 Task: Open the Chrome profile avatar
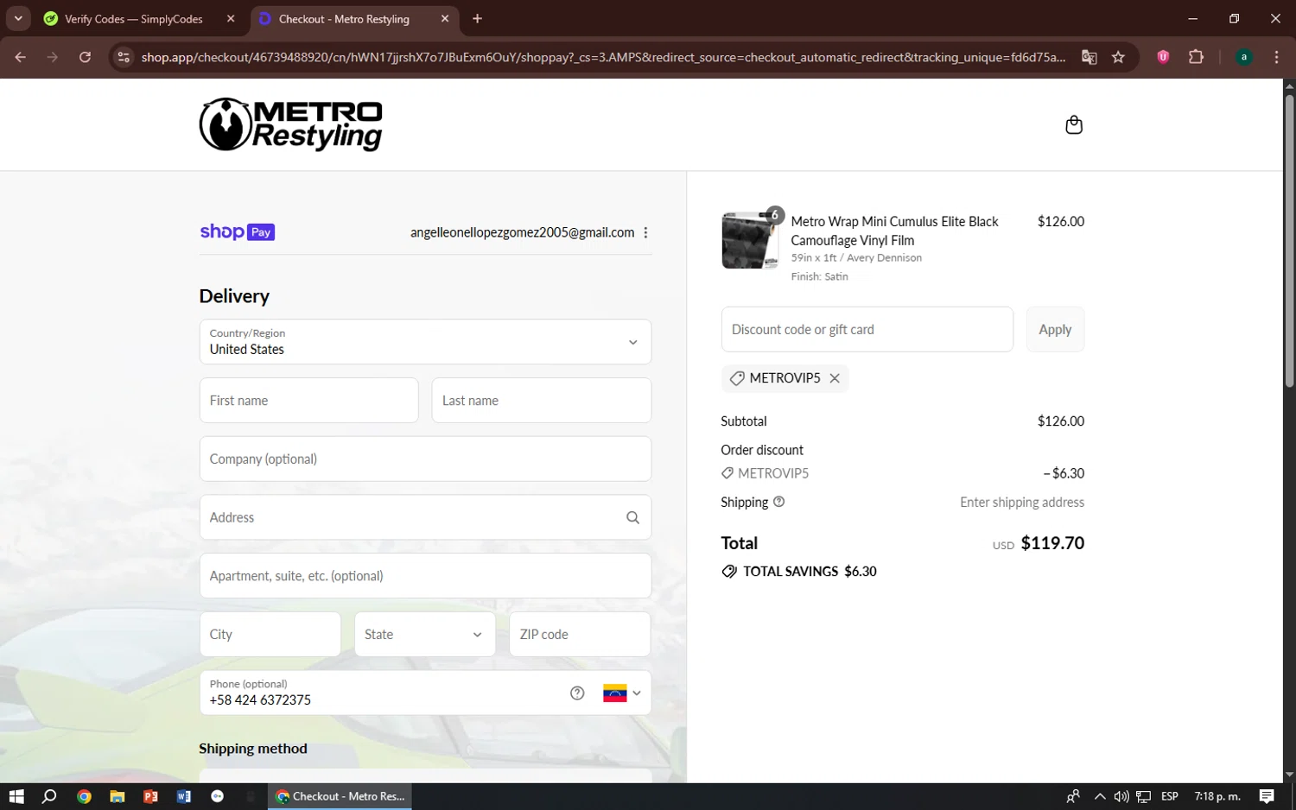[1244, 57]
